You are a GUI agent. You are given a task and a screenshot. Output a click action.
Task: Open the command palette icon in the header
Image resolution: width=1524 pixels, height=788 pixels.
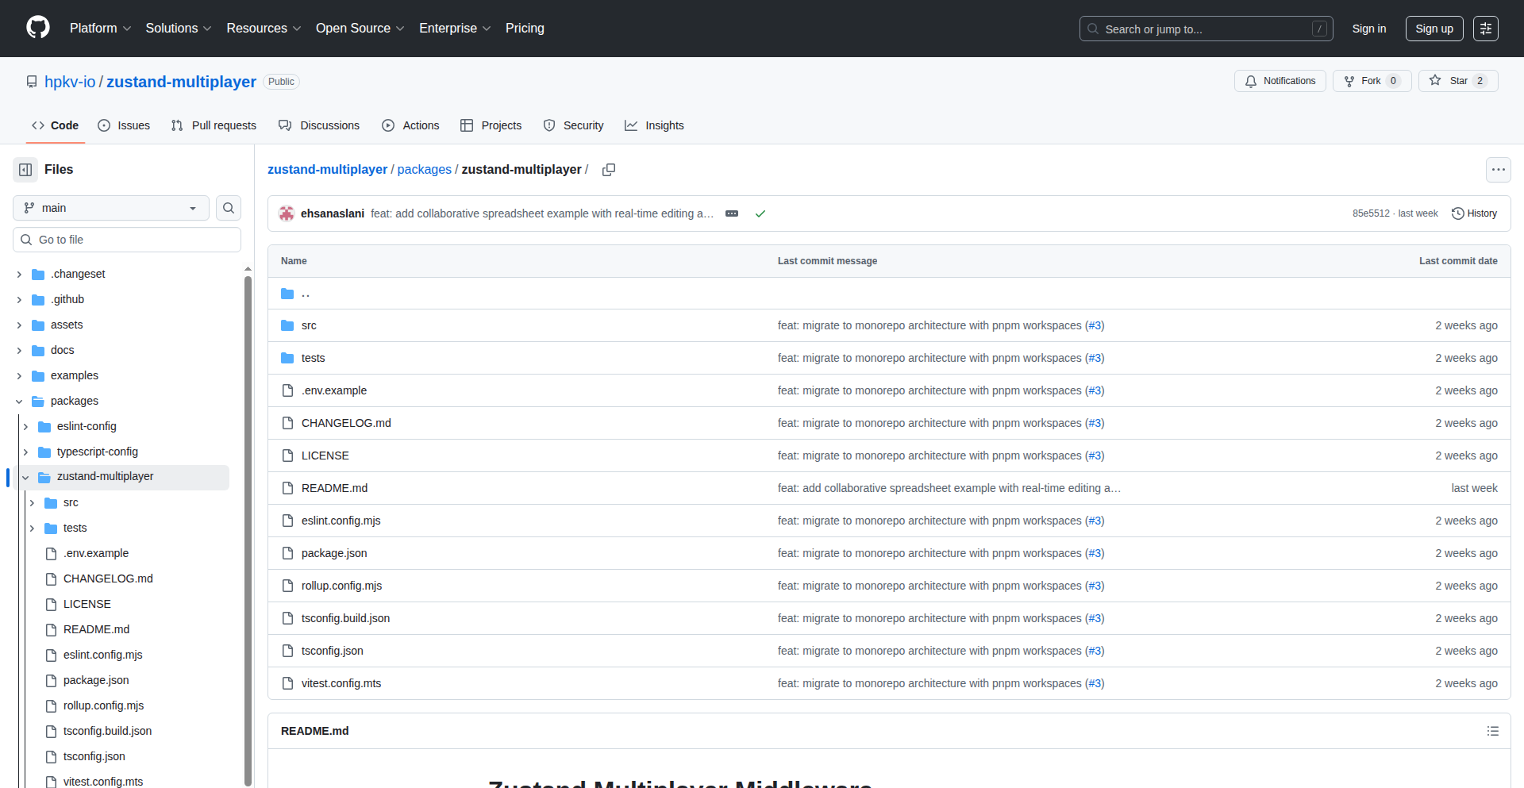tap(1485, 29)
